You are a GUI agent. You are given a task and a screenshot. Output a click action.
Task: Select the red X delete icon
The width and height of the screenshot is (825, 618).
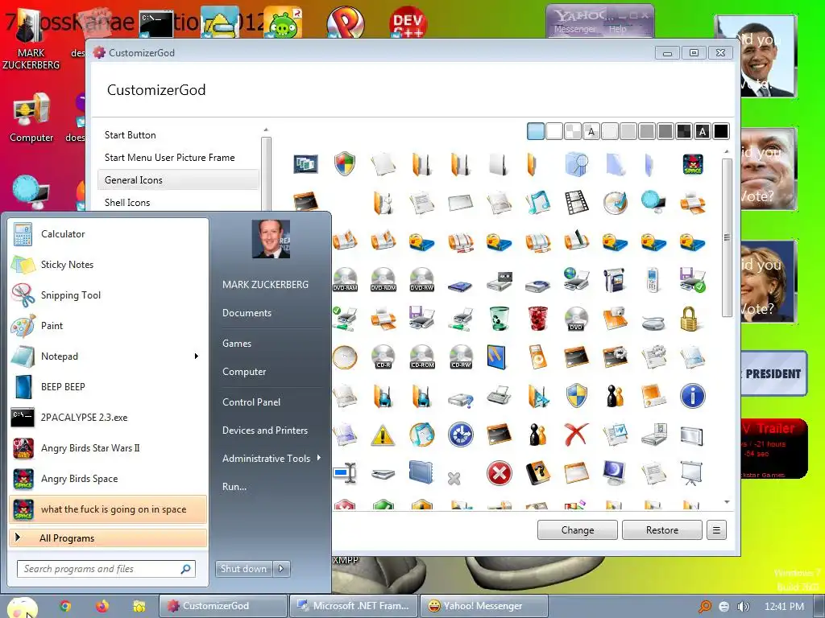(576, 435)
